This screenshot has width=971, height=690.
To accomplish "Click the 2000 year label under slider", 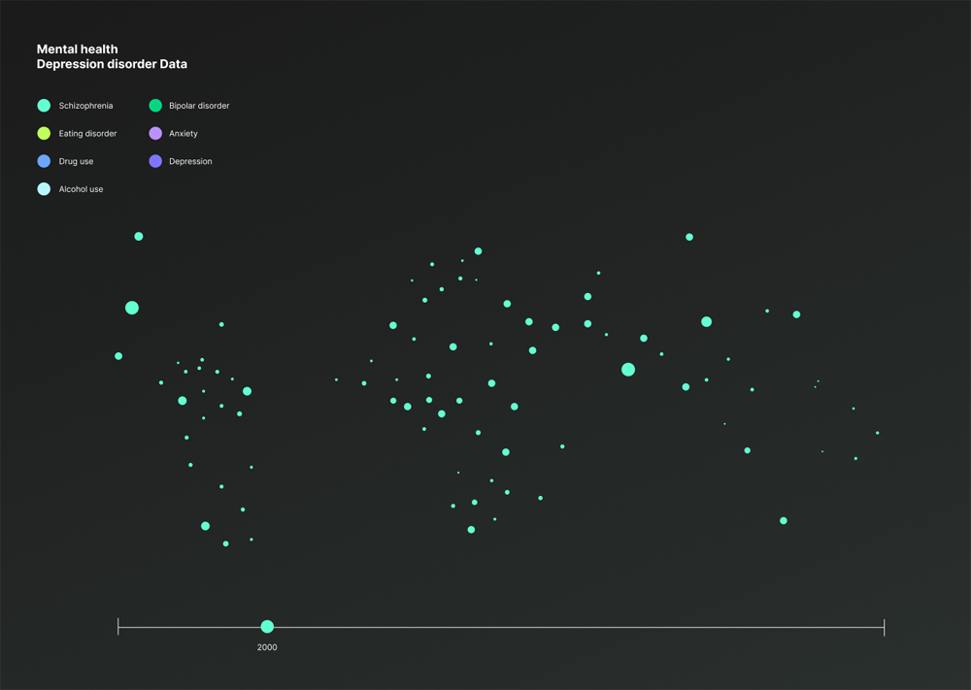I will pyautogui.click(x=267, y=647).
